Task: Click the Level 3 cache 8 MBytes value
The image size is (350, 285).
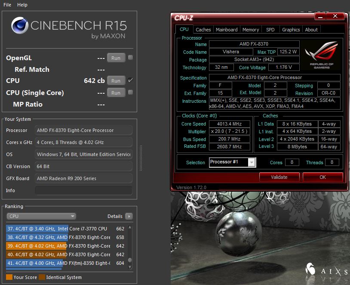Action: [297, 147]
